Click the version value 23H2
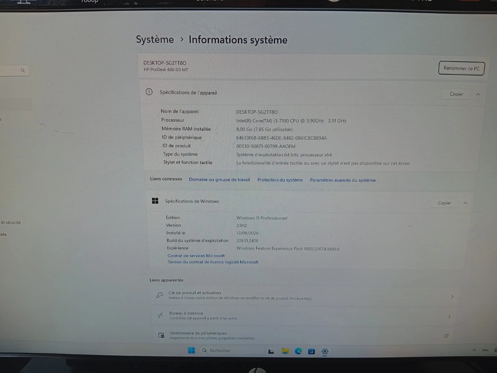497x373 pixels. click(242, 226)
